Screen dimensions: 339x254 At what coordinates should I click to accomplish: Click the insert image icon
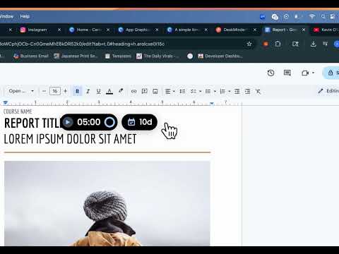coord(155,91)
